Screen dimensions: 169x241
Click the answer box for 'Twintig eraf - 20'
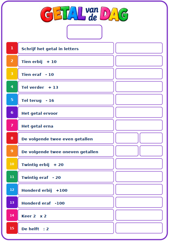coord(139,176)
